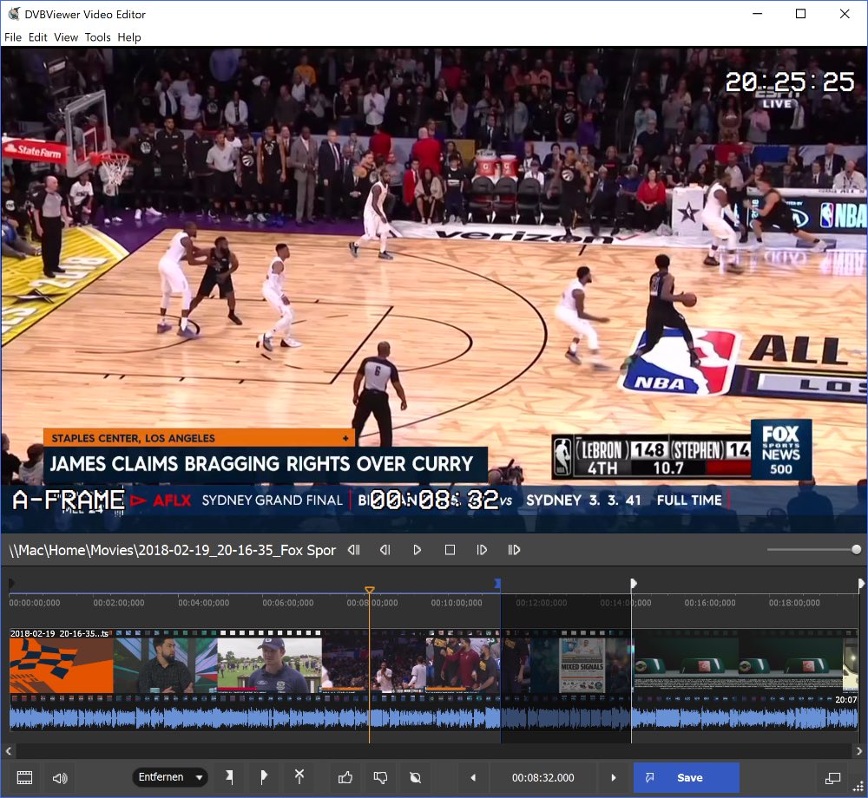This screenshot has width=868, height=798.
Task: Delete the marker using the crossed flag icon
Action: (299, 777)
